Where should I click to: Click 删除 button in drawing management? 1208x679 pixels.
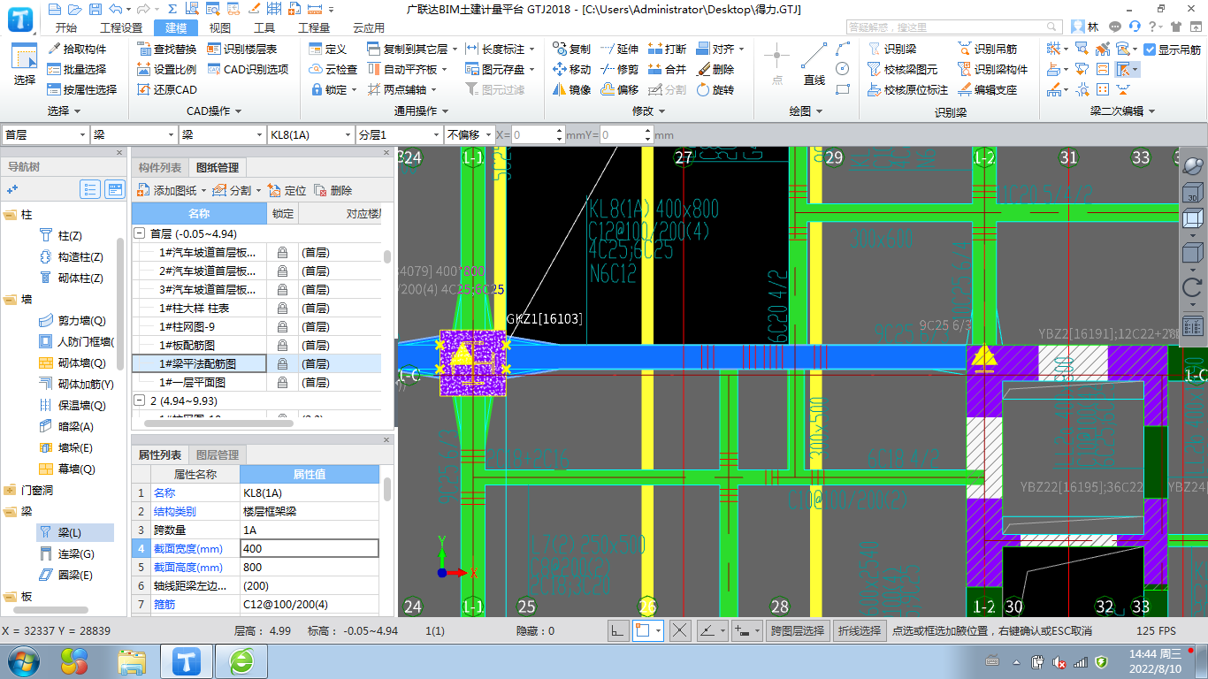pos(333,190)
